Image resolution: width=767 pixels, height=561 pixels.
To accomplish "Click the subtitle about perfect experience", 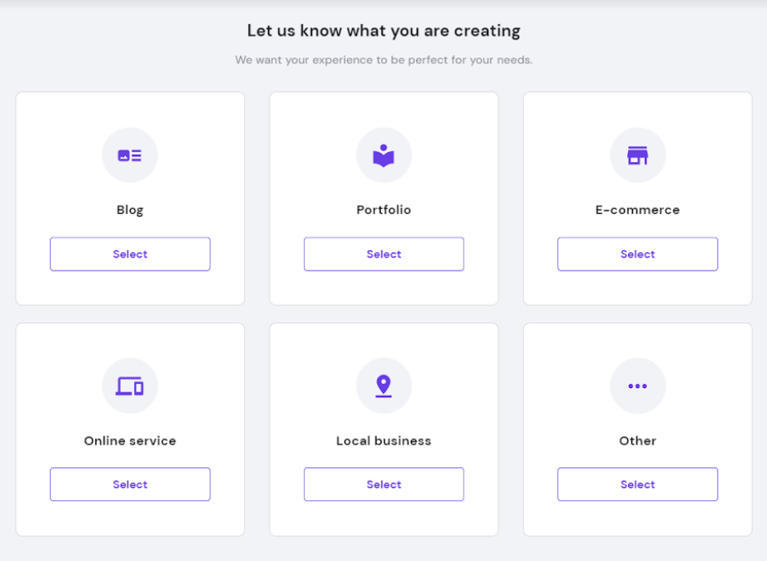I will click(383, 60).
